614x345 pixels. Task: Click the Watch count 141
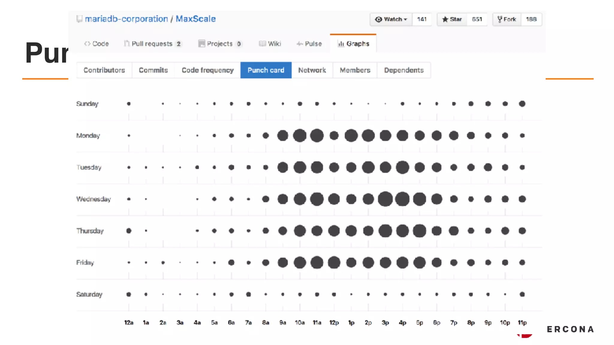pos(422,19)
